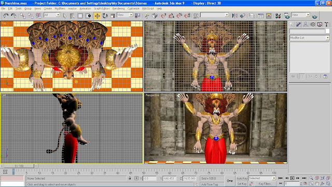Go to Start of animation
The width and height of the screenshot is (332, 187).
281,178
